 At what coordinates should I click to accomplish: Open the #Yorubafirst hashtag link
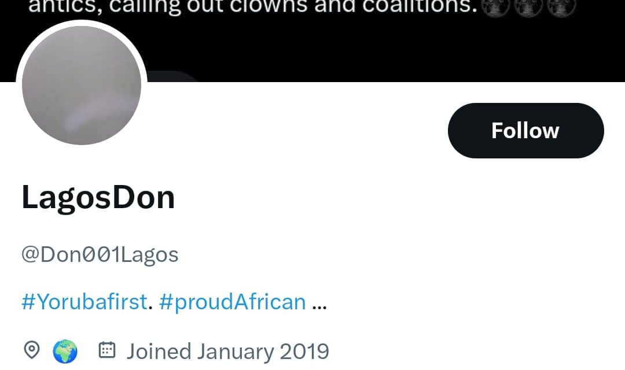click(x=84, y=301)
